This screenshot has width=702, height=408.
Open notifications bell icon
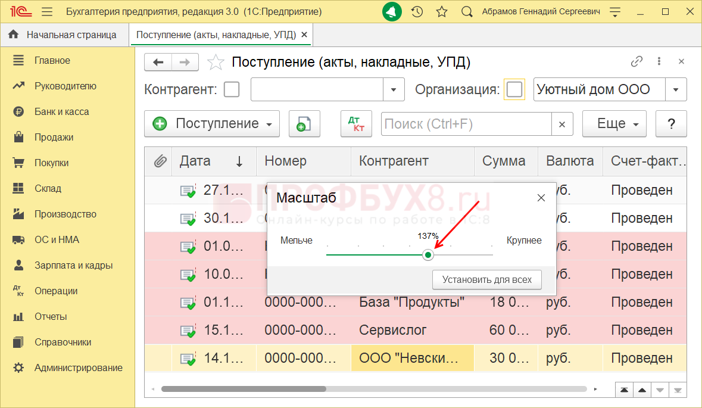coord(392,12)
